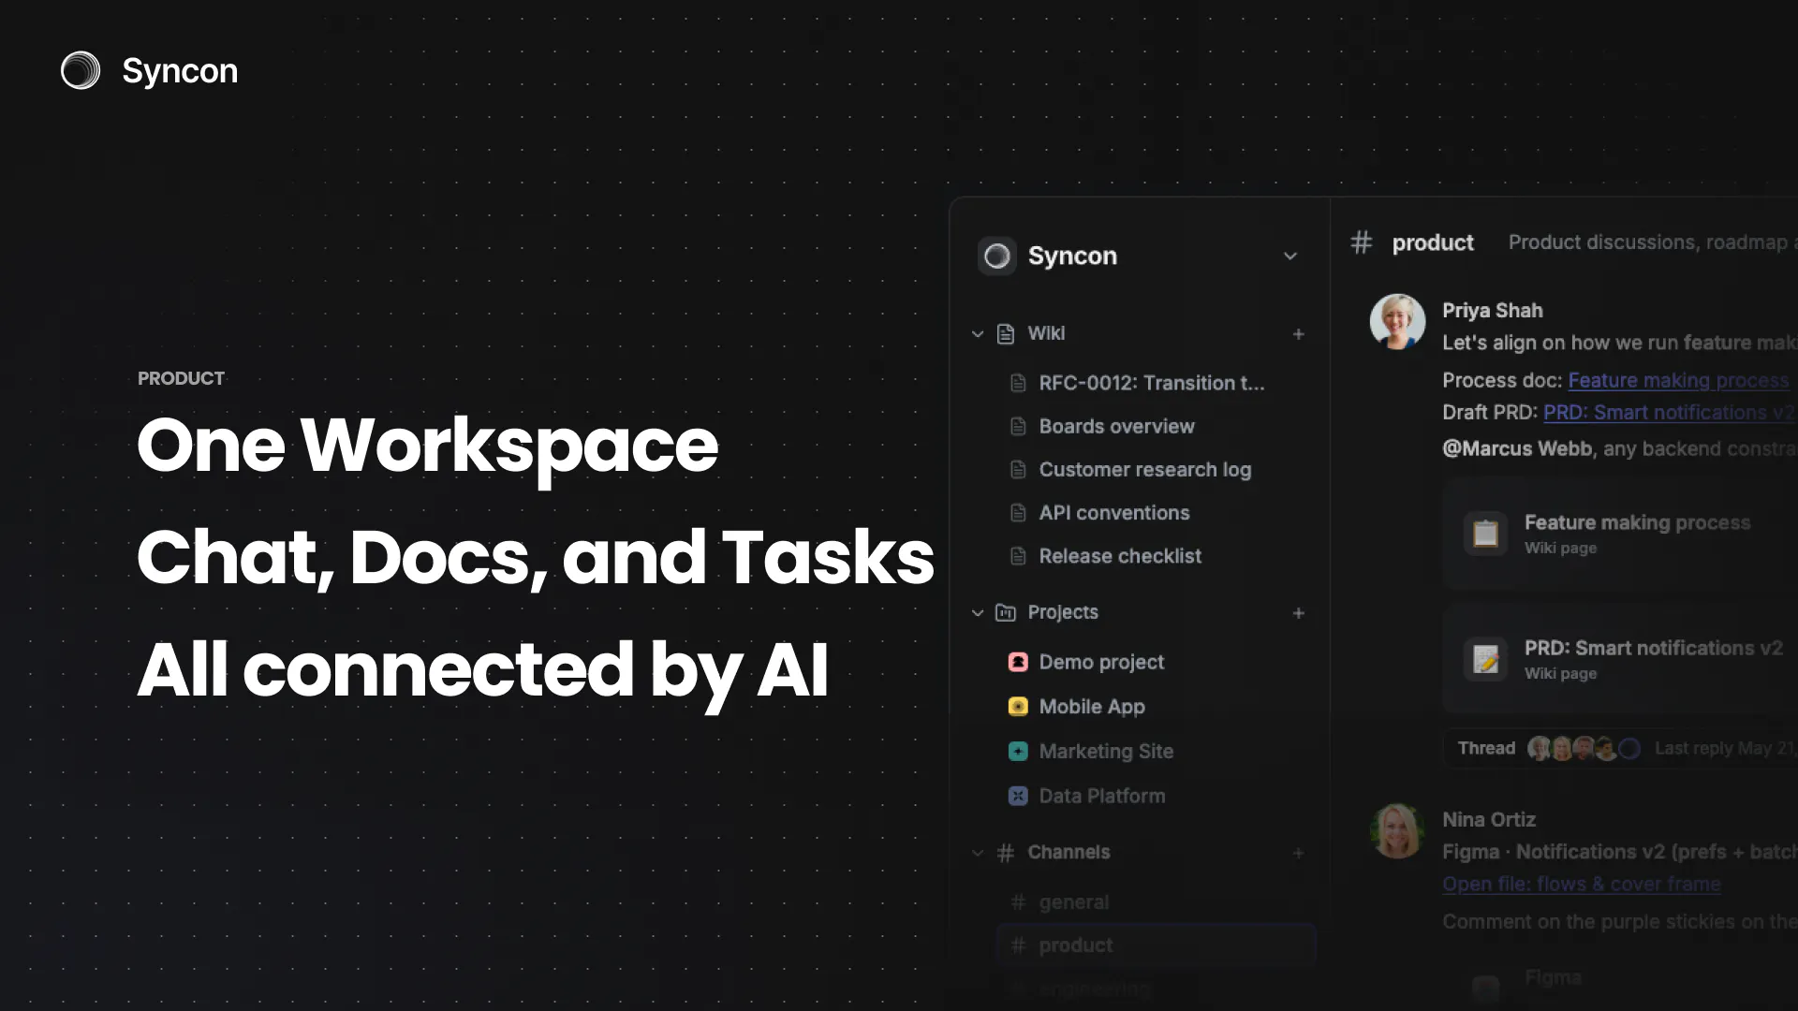Viewport: 1798px width, 1011px height.
Task: Open Priya Shah's profile avatar
Action: [x=1397, y=322]
